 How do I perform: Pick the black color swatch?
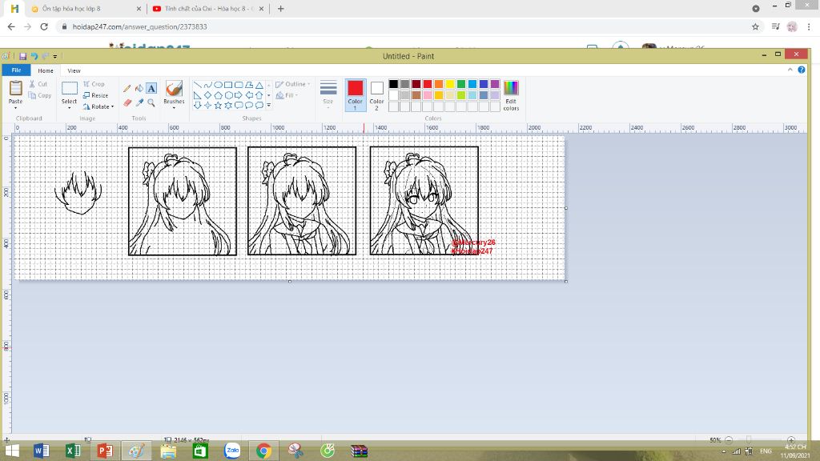pos(394,84)
